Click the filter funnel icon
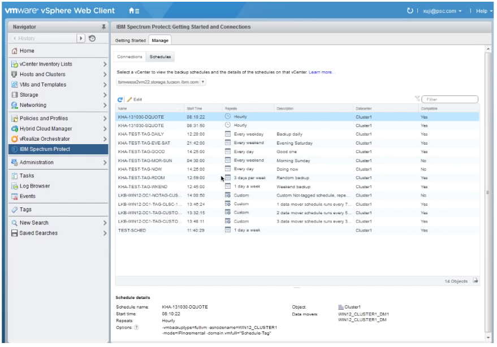Viewport: 497px width, 347px height. tap(417, 99)
